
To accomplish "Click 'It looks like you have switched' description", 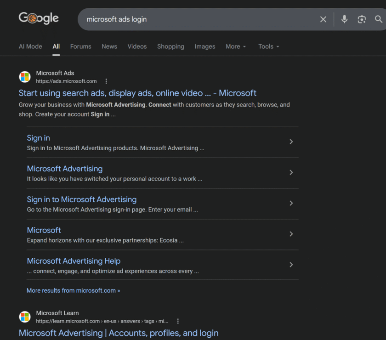I will coord(114,179).
